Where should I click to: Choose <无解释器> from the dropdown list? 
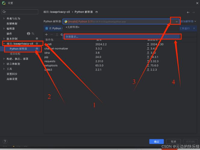[x=73, y=27]
